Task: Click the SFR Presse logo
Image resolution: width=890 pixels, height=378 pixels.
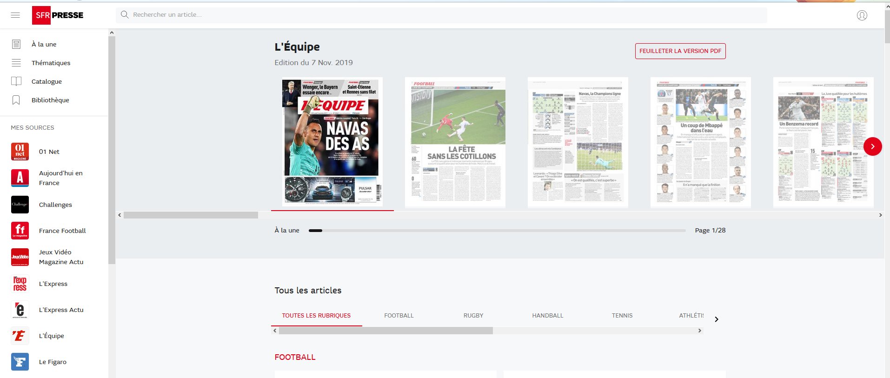Action: (x=58, y=15)
